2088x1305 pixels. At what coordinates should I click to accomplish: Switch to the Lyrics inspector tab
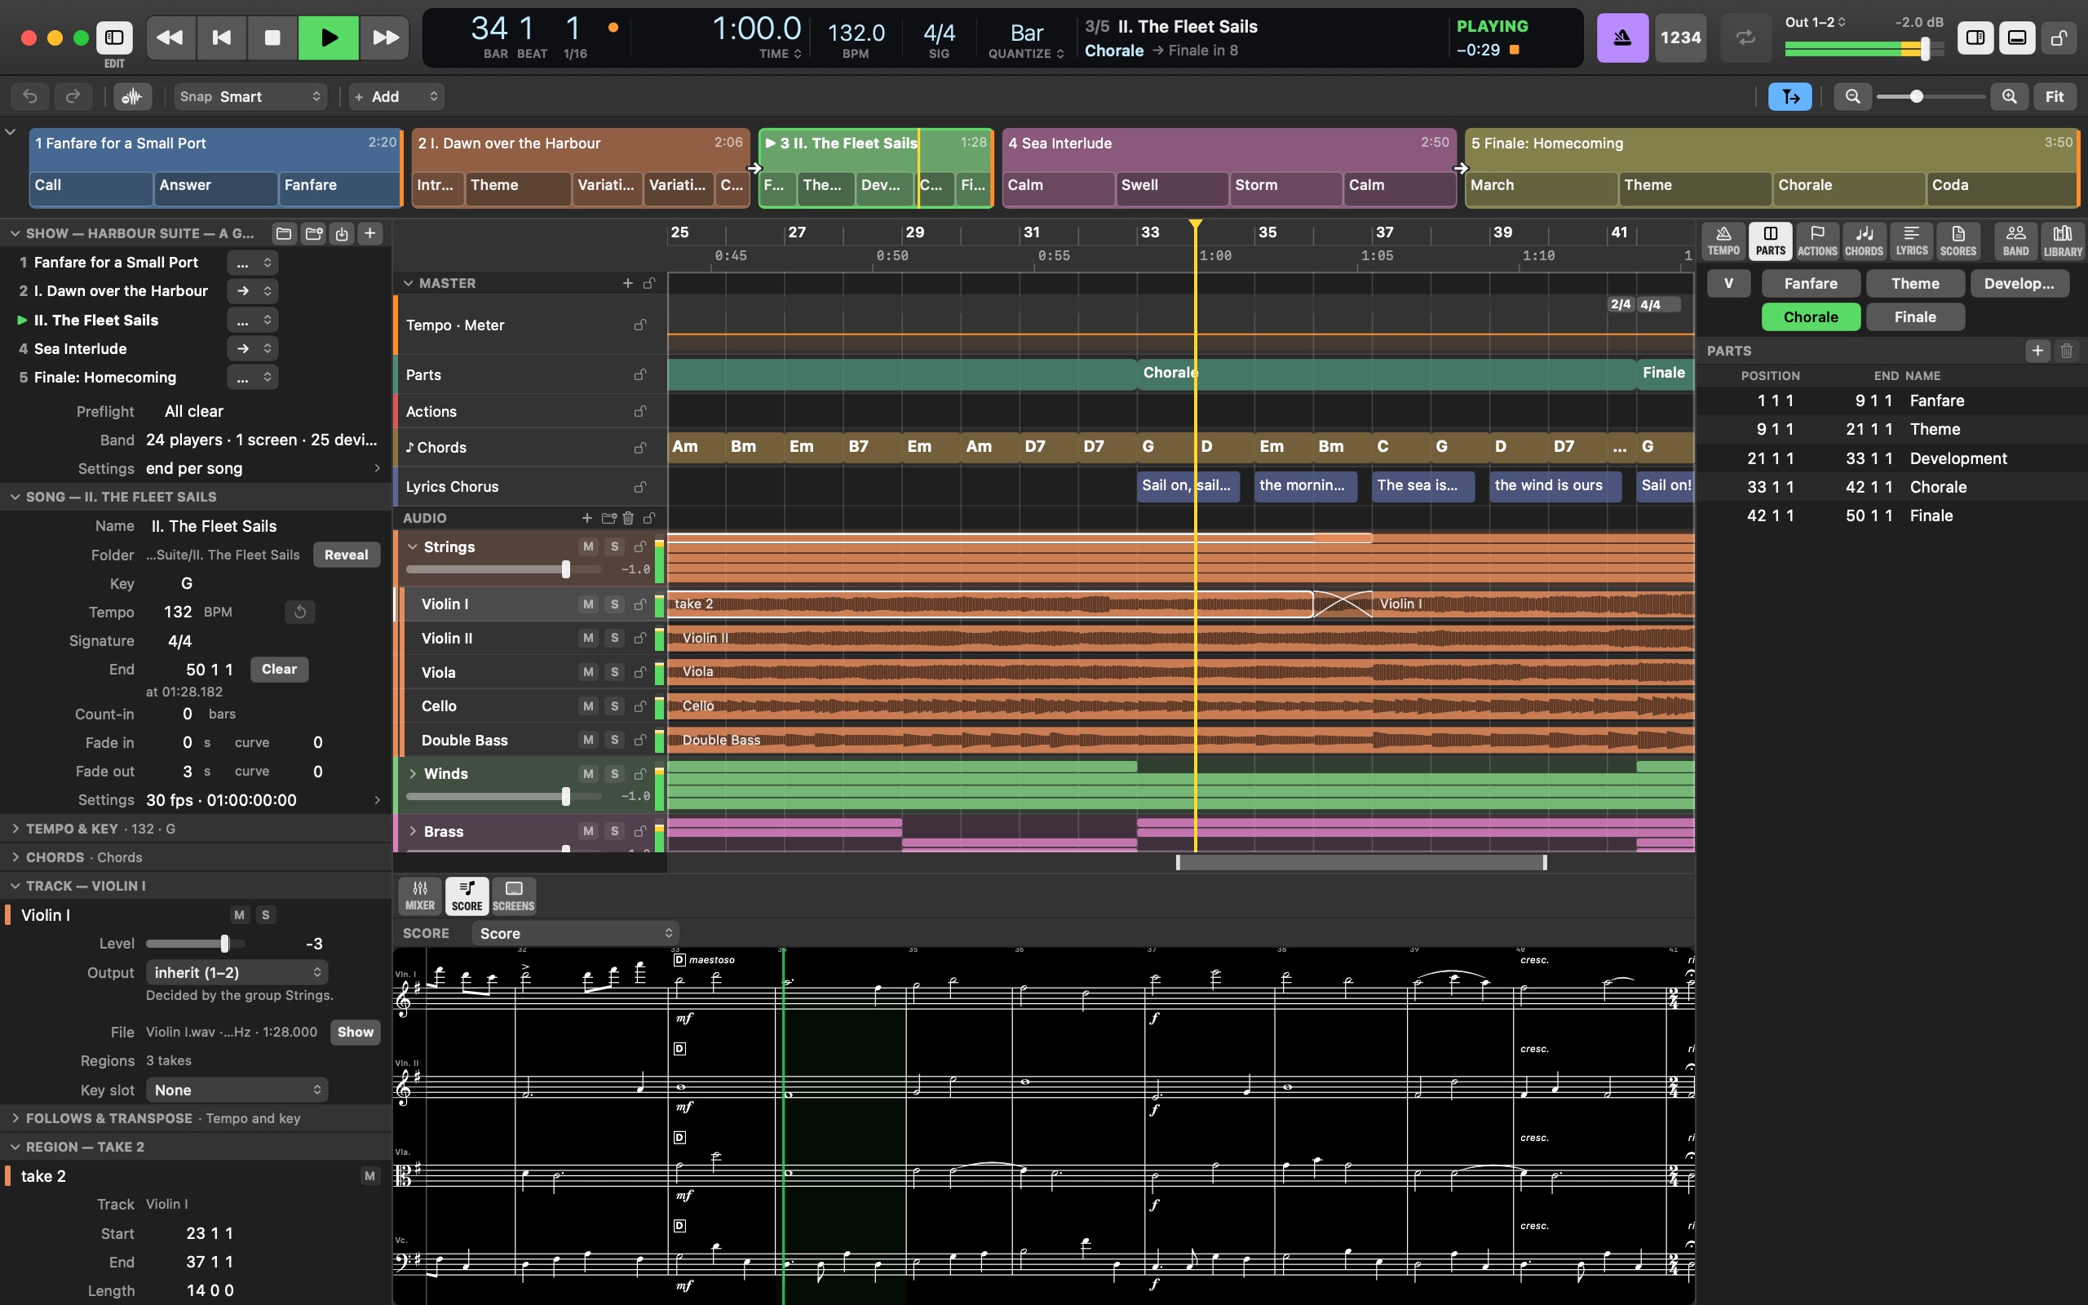click(1911, 241)
